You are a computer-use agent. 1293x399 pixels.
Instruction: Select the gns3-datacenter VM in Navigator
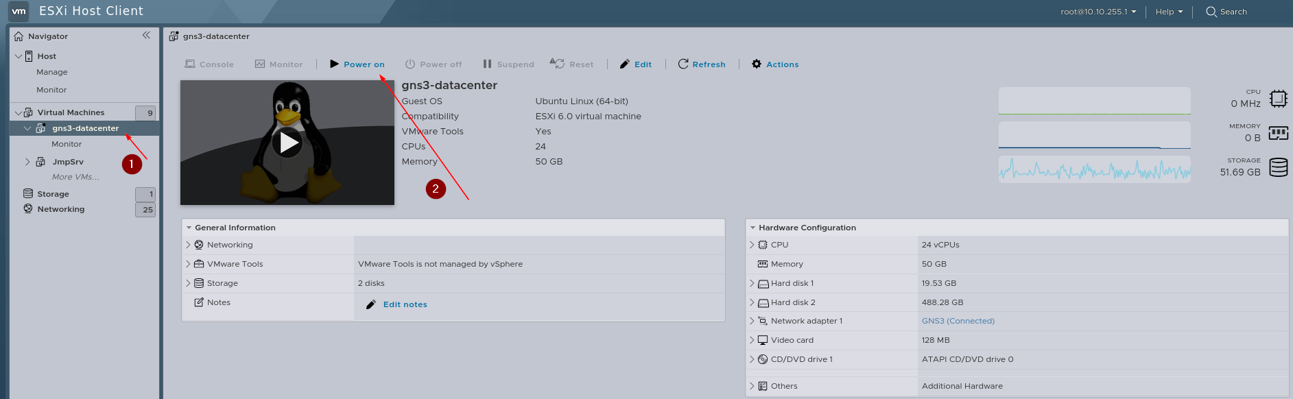84,128
